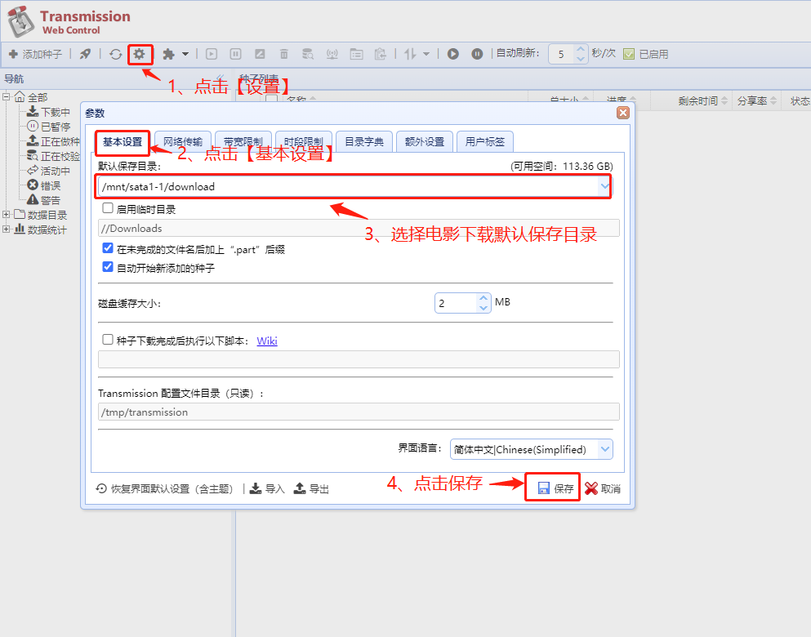The height and width of the screenshot is (637, 811).
Task: Click the antenna more-peers icon
Action: (332, 54)
